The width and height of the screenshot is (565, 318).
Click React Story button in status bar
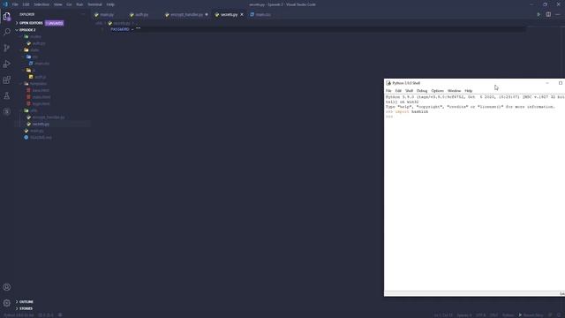(x=531, y=315)
